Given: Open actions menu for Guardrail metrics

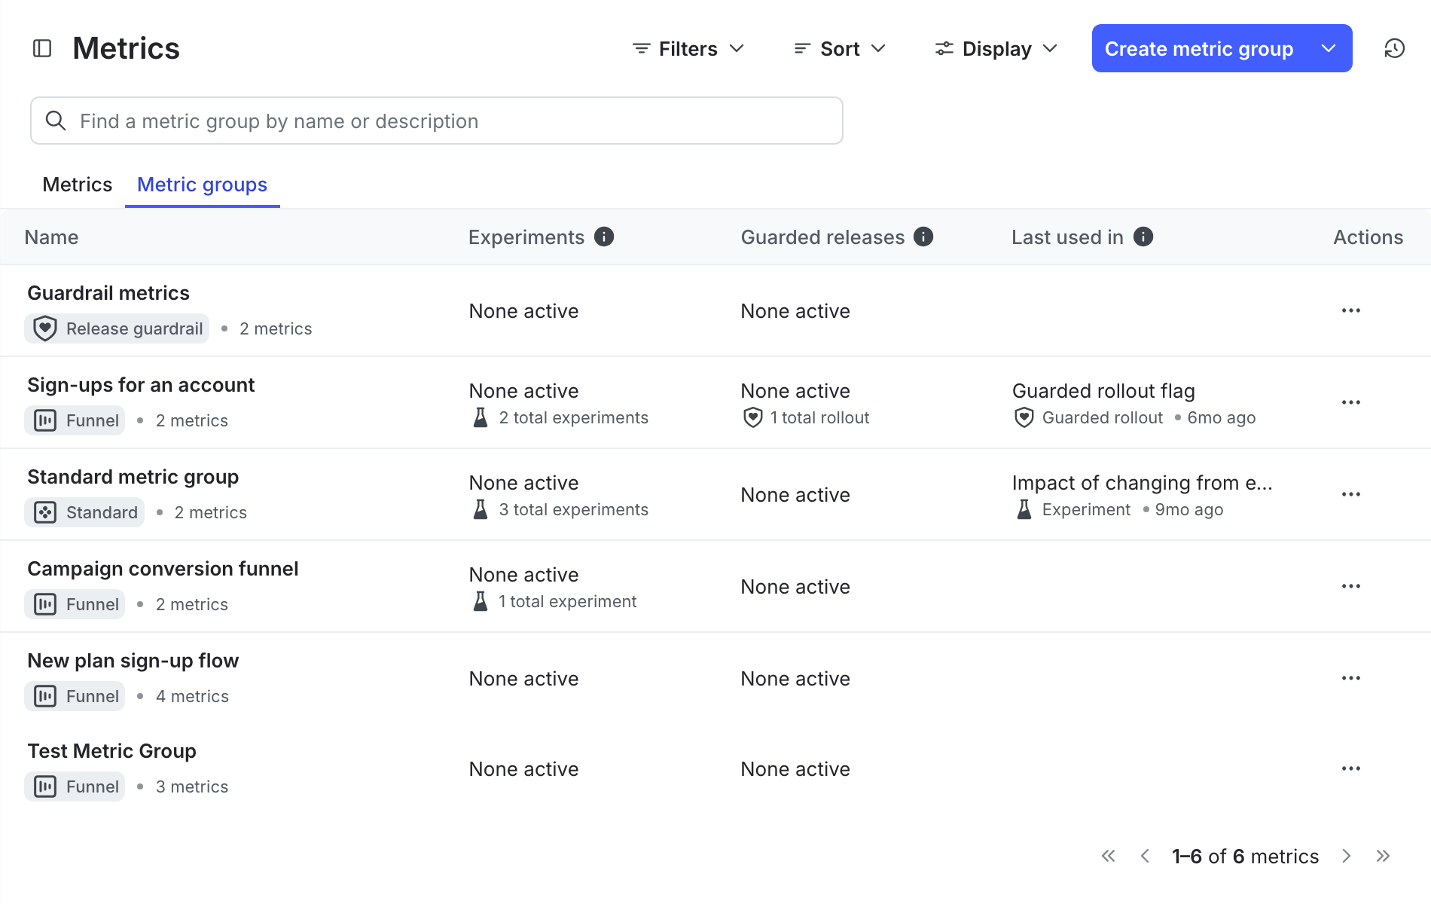Looking at the screenshot, I should 1350,311.
